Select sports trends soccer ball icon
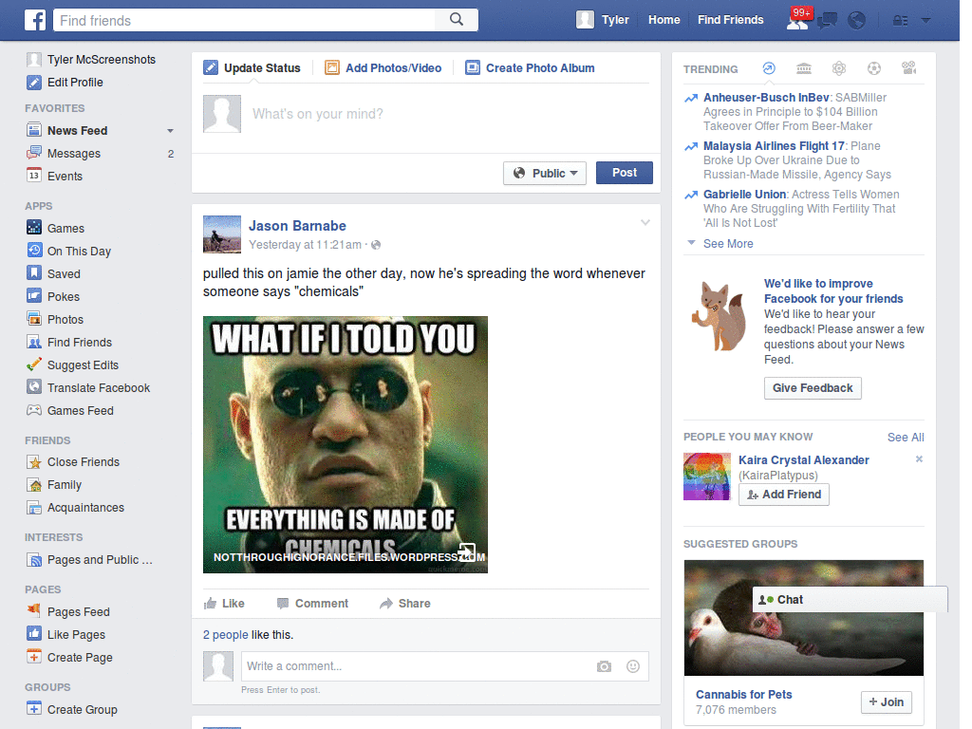Viewport: 972px width, 729px height. click(874, 68)
